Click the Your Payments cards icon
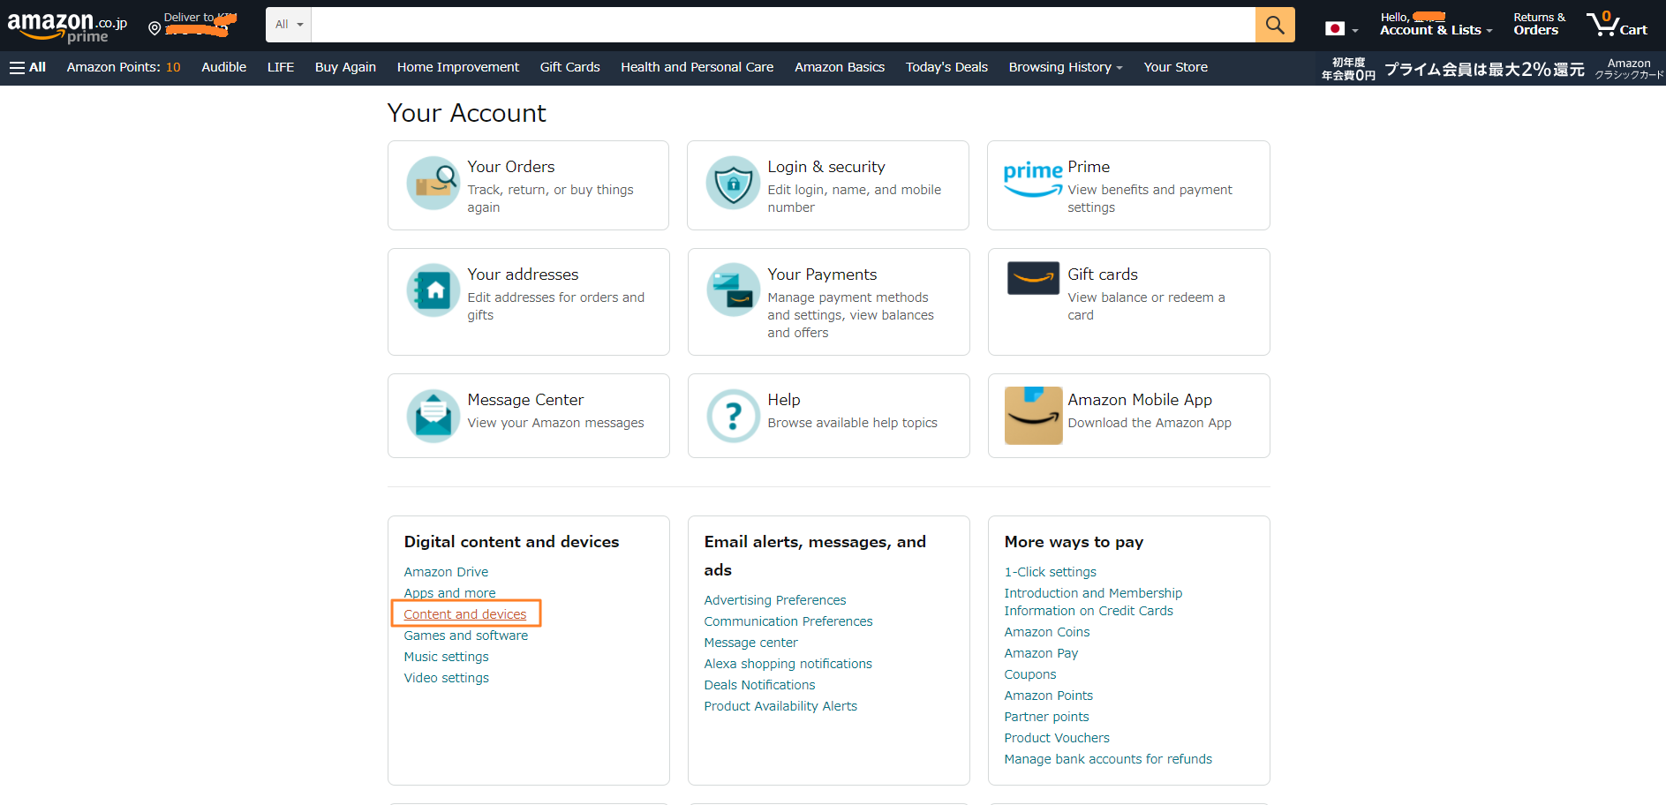1666x805 pixels. 733,290
